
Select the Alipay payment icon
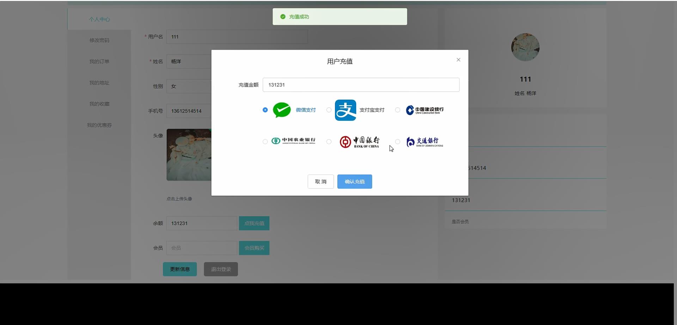click(x=346, y=110)
